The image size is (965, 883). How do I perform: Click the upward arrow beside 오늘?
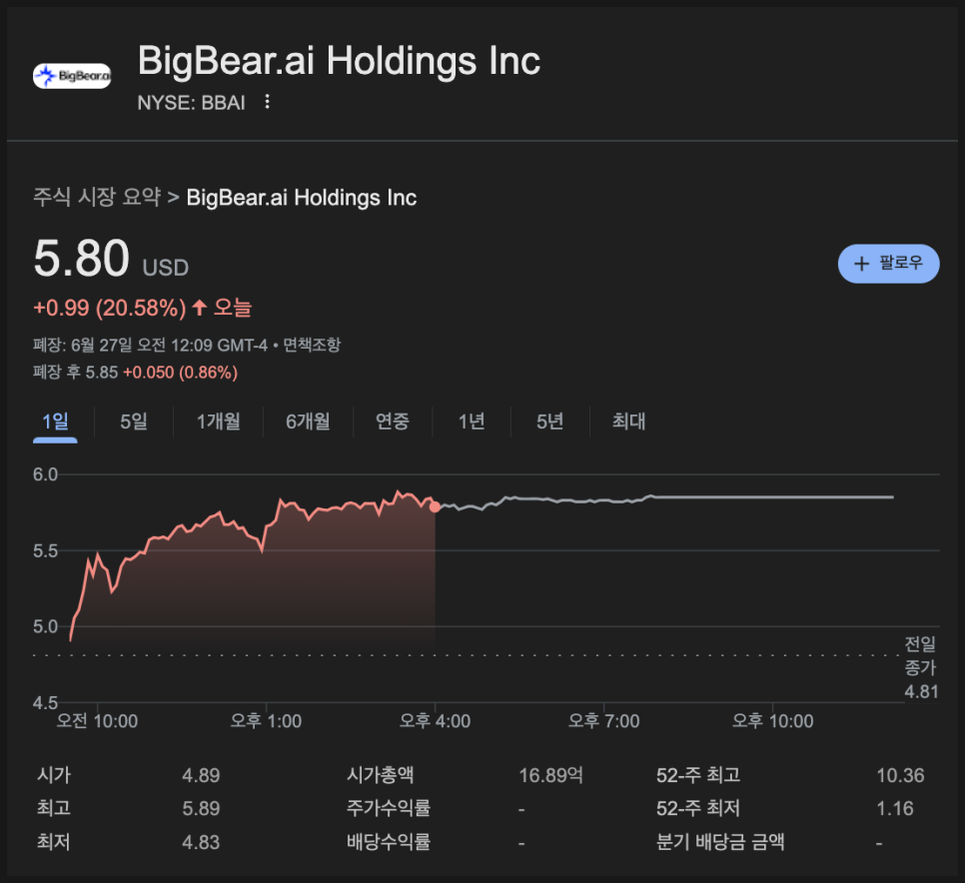coord(200,308)
